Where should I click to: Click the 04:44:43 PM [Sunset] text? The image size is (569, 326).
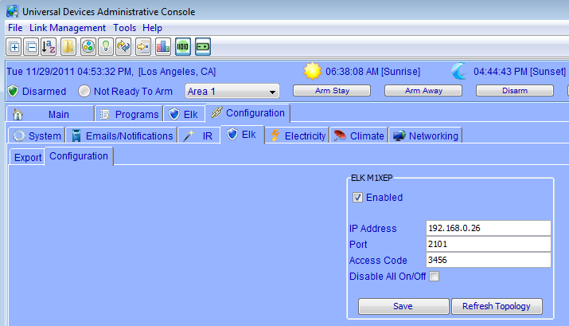click(520, 72)
